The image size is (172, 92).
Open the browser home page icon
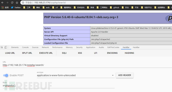[x=17, y=2]
